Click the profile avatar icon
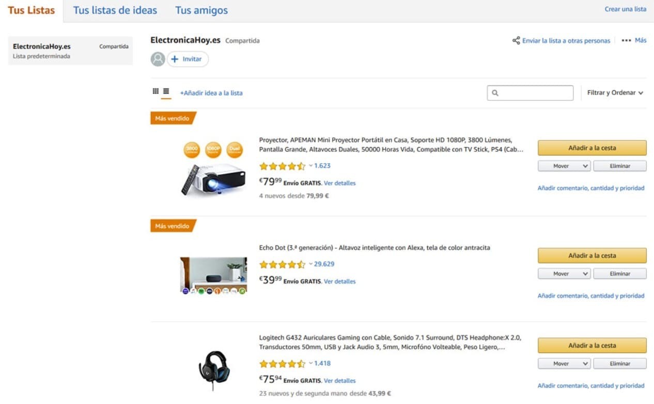This screenshot has width=654, height=404. pos(158,59)
